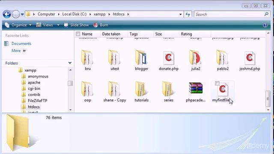Image resolution: width=274 pixels, height=154 pixels.
Task: Sort by the Size column header
Action: [x=158, y=34]
